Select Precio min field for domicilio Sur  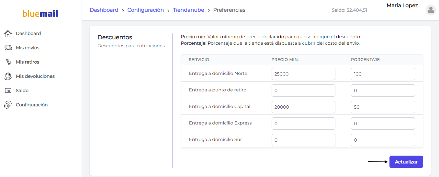303,140
